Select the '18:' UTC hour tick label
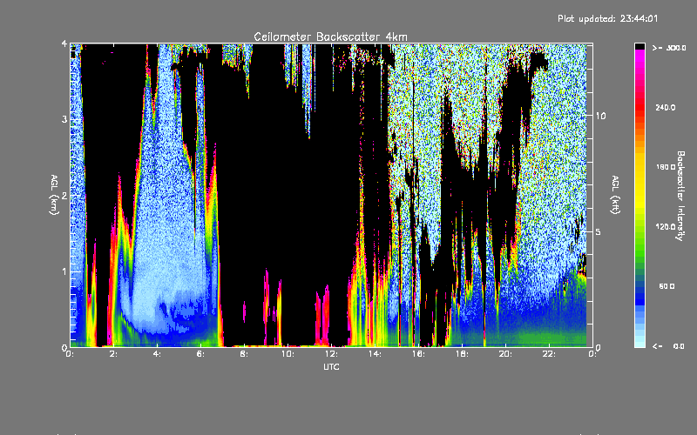The image size is (697, 435). (x=462, y=354)
